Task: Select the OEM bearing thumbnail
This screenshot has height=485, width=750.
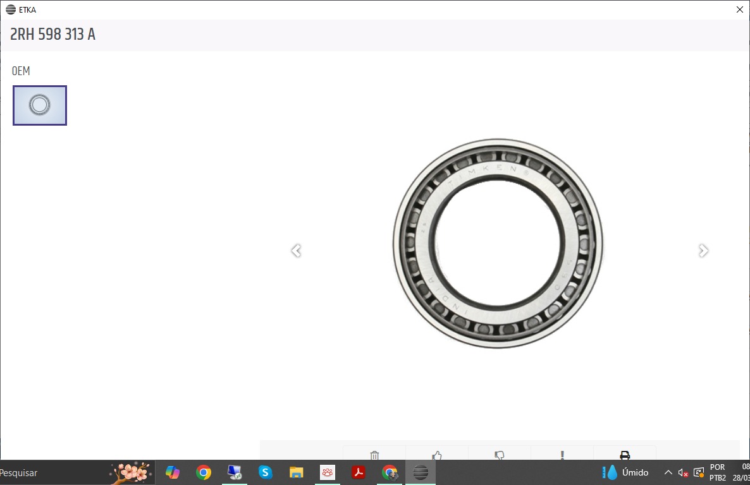Action: click(40, 105)
